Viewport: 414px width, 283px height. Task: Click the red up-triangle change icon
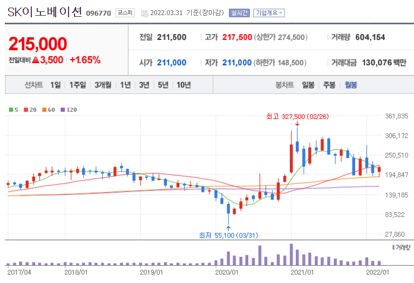(36, 60)
